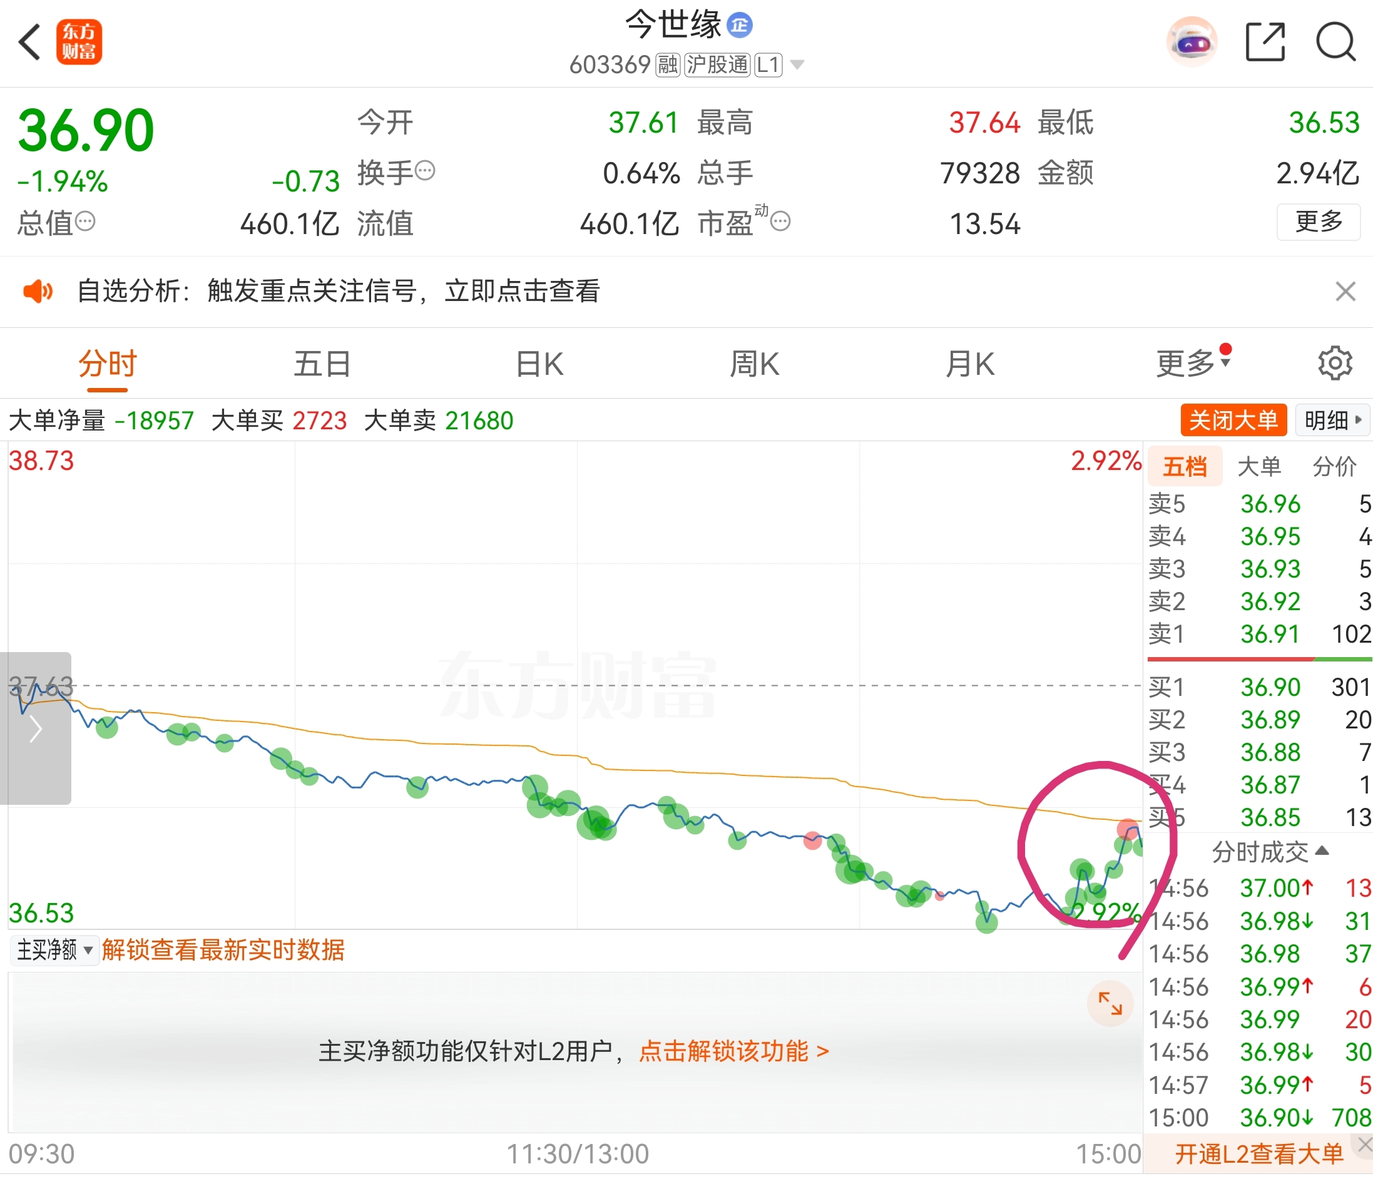Expand chart with fullscreen arrows icon
Viewport: 1373px width, 1179px height.
click(x=1110, y=1003)
